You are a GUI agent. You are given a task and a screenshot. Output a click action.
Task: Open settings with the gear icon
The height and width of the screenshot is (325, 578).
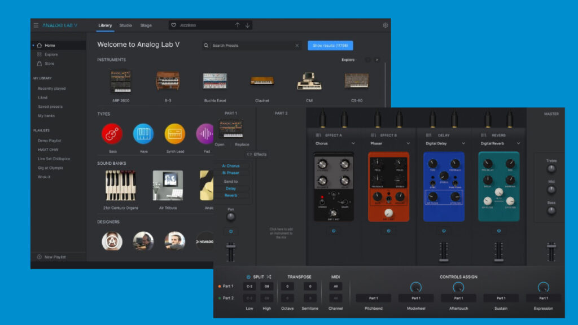[x=386, y=25]
